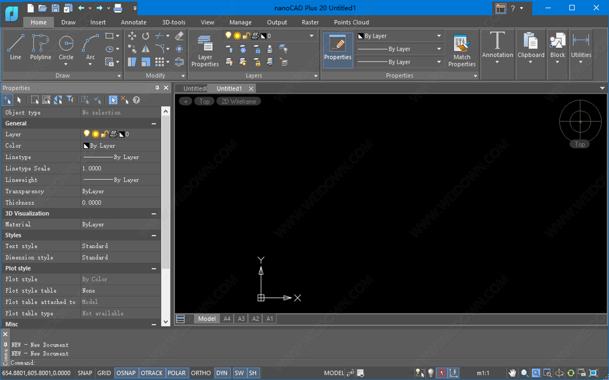Click the Rotate tool in Modify
The width and height of the screenshot is (609, 380).
[146, 36]
